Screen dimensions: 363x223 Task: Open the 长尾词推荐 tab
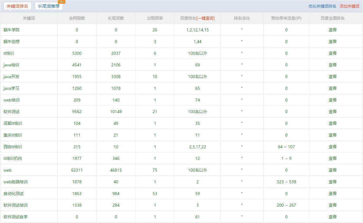tap(49, 6)
